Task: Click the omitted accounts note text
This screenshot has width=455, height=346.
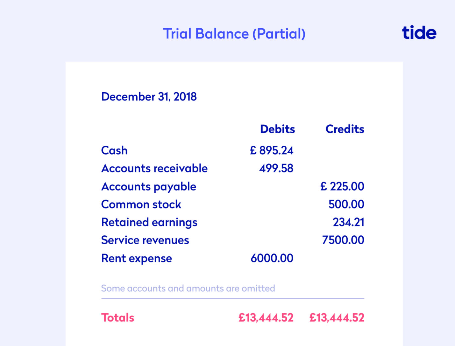Action: [188, 288]
